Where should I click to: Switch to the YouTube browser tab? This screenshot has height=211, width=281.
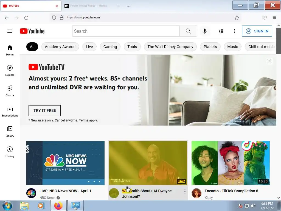click(x=31, y=6)
